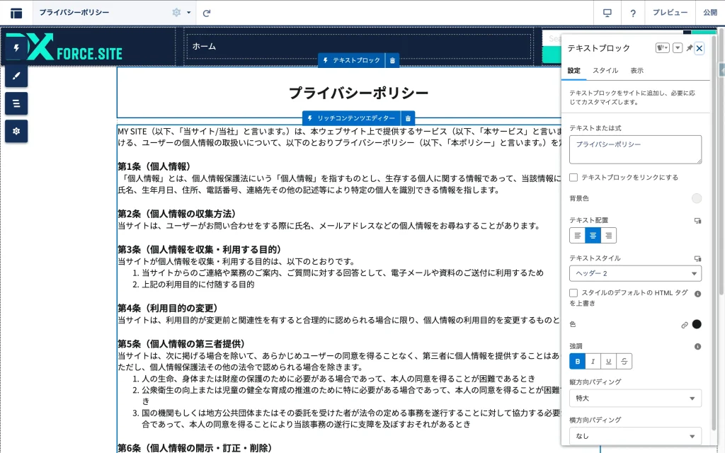Click the desktop view mode icon
725x453 pixels.
click(607, 13)
